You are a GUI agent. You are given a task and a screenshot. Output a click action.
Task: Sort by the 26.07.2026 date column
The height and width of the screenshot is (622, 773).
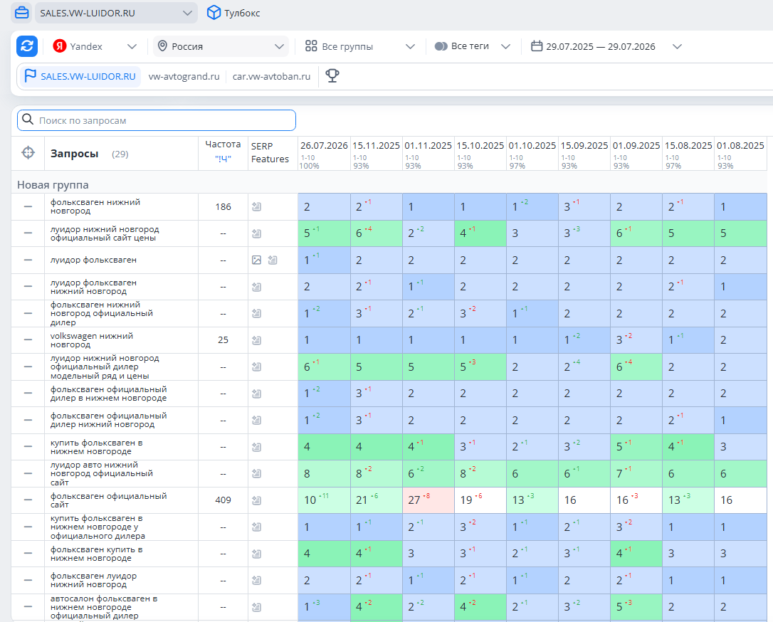click(324, 146)
